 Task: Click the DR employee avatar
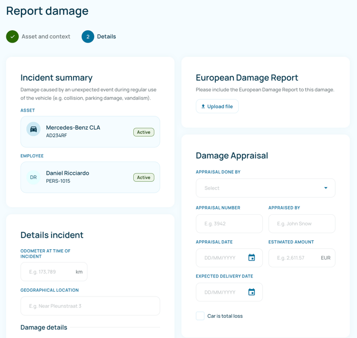point(34,177)
